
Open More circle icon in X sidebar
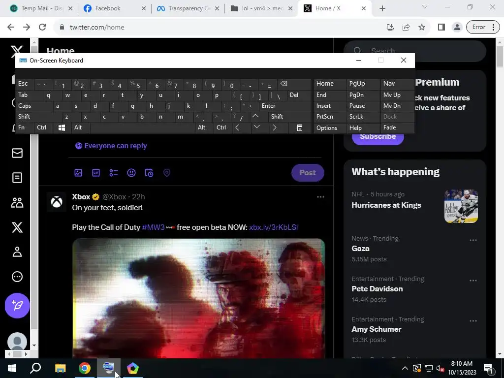17,277
